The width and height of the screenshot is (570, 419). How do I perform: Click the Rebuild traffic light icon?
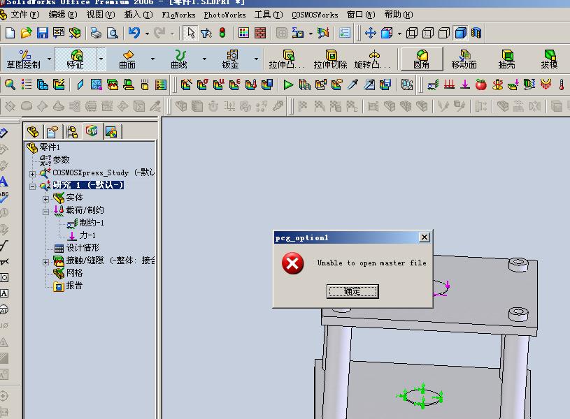[x=222, y=33]
